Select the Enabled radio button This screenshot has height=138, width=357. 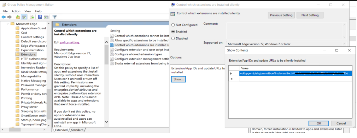click(173, 32)
